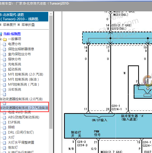Click the ON/ST输入 label in diagram
The height and width of the screenshot is (153, 152).
click(99, 120)
